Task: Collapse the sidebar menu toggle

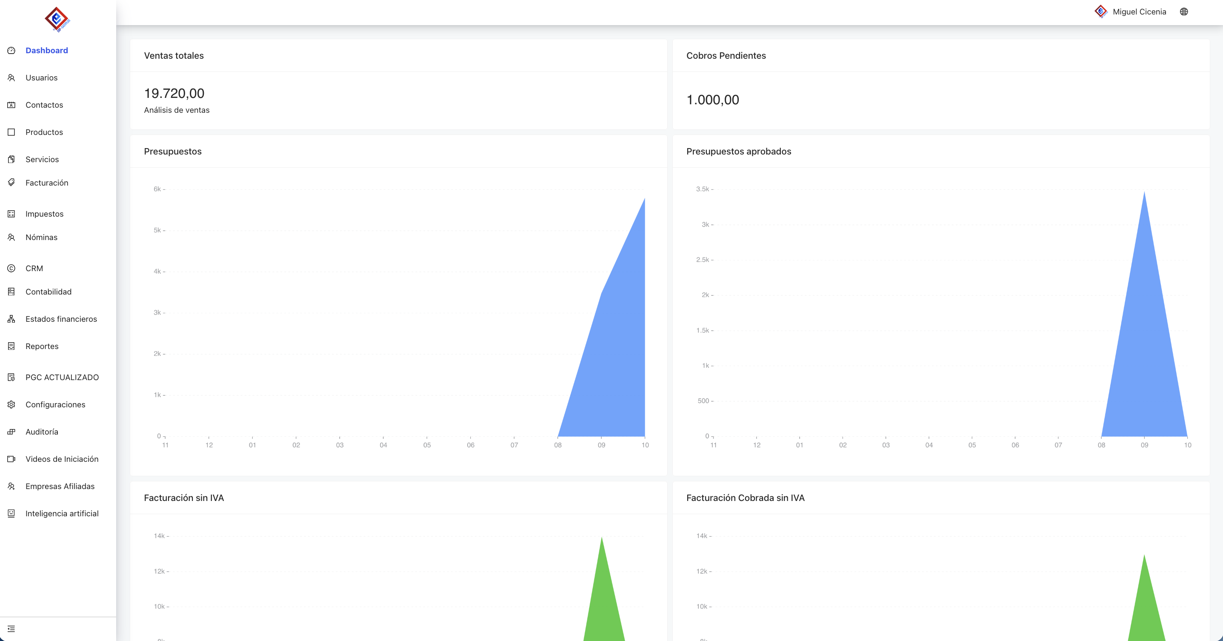Action: click(11, 629)
